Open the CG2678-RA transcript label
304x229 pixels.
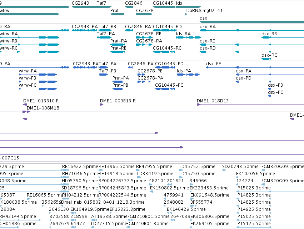coord(149,41)
